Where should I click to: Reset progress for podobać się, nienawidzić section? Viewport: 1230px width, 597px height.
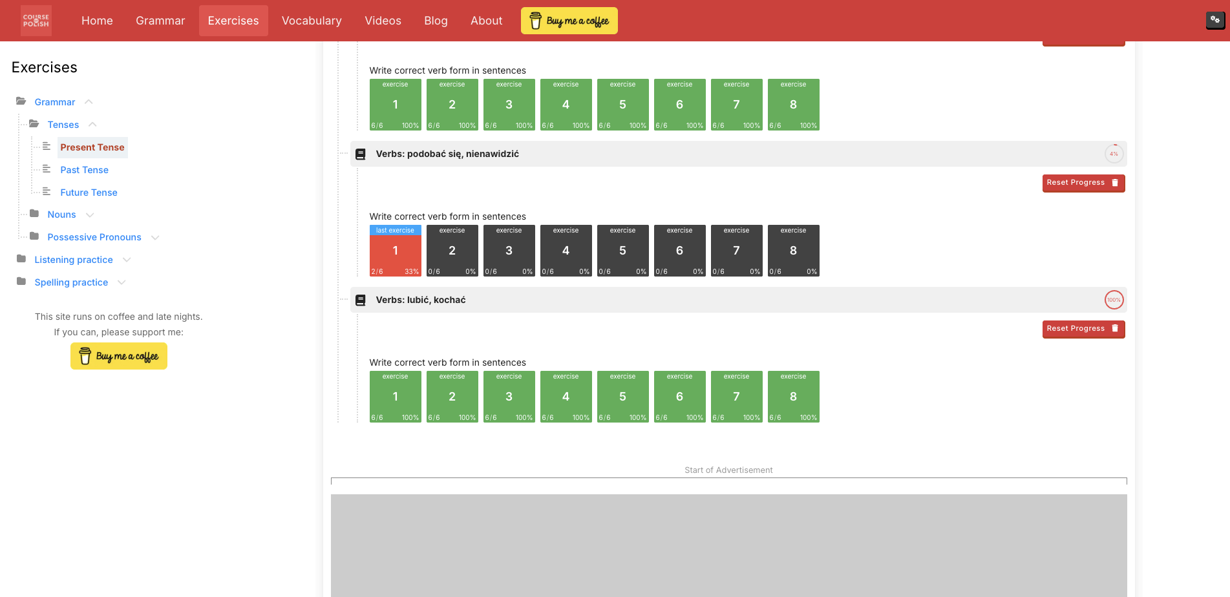[x=1083, y=183]
